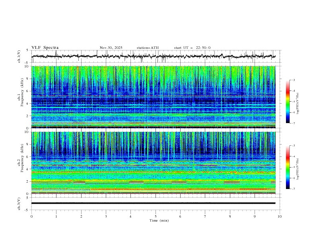Image resolution: width=315 pixels, height=243 pixels.
Task: Click the ch.3 voltage trace panel
Action: click(156, 203)
